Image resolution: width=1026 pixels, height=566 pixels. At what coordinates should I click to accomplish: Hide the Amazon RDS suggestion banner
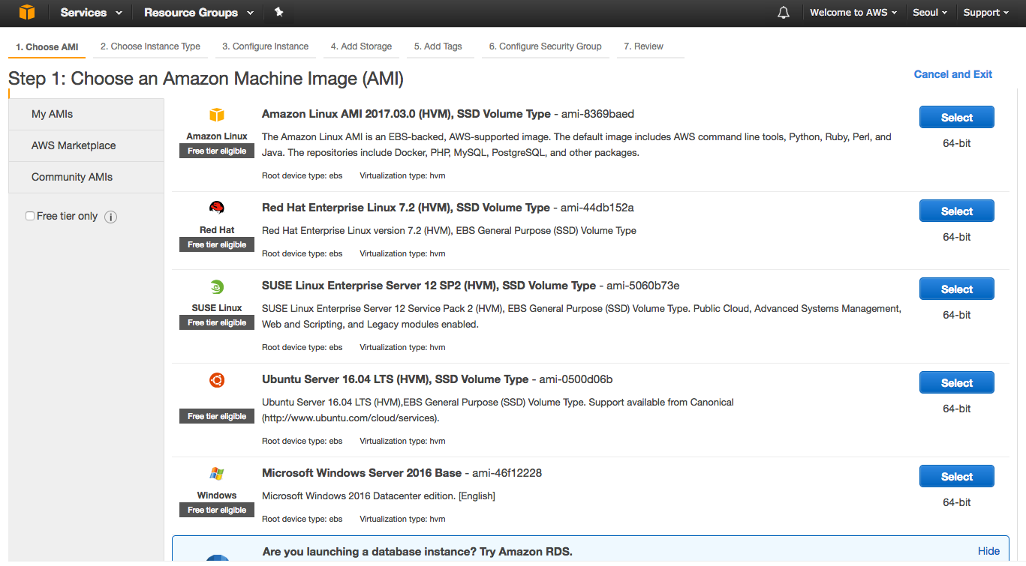click(988, 551)
